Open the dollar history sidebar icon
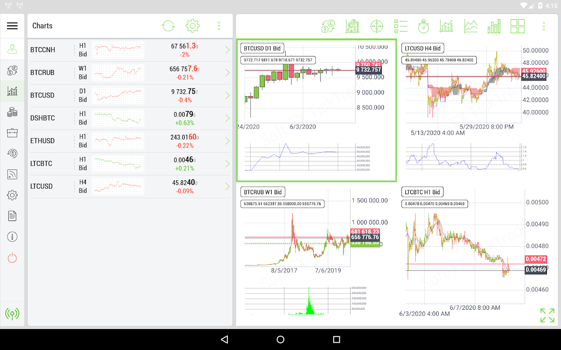The height and width of the screenshot is (350, 561). (x=12, y=153)
